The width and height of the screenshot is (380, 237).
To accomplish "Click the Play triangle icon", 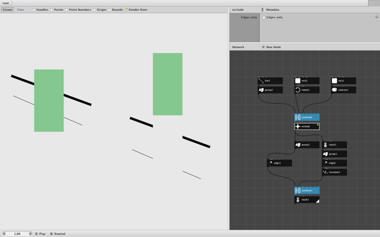I will [36, 234].
